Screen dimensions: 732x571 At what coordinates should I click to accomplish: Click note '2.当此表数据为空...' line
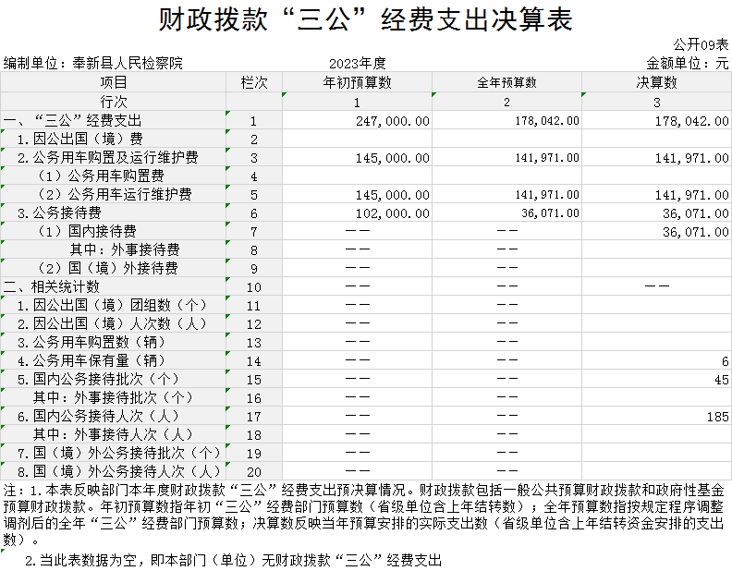coord(233,560)
